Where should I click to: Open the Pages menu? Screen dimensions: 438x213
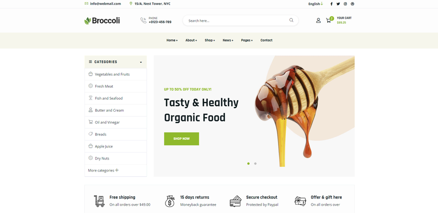[x=247, y=40]
